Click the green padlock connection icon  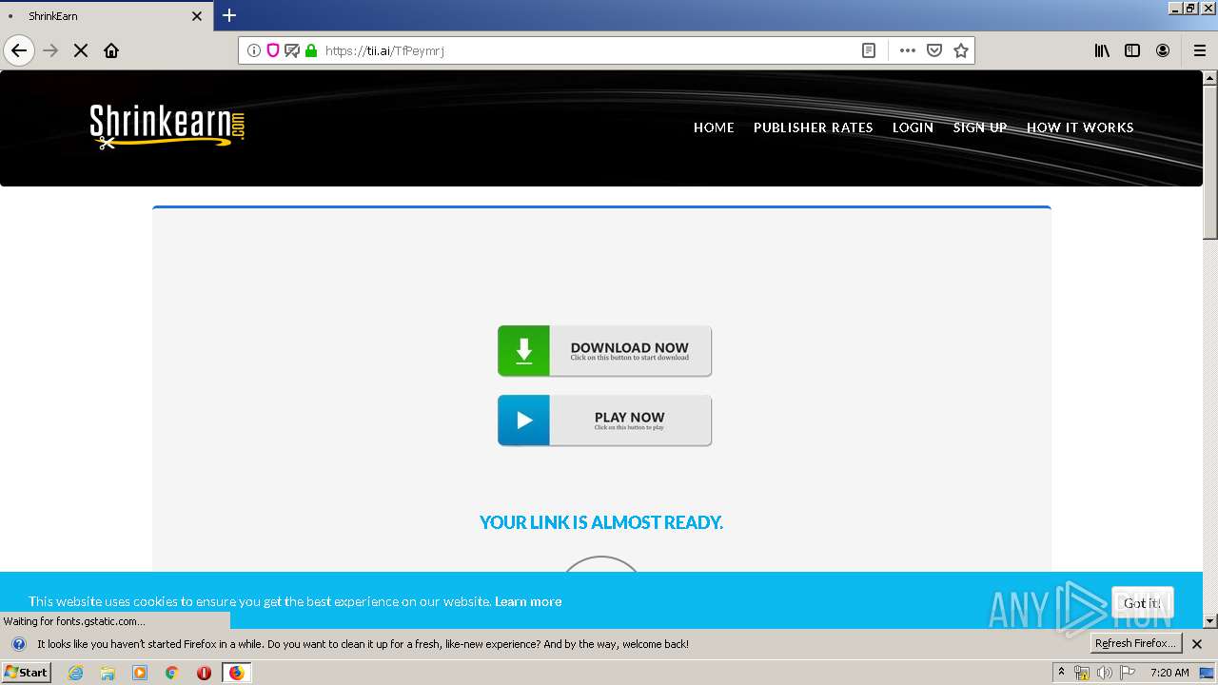click(311, 50)
